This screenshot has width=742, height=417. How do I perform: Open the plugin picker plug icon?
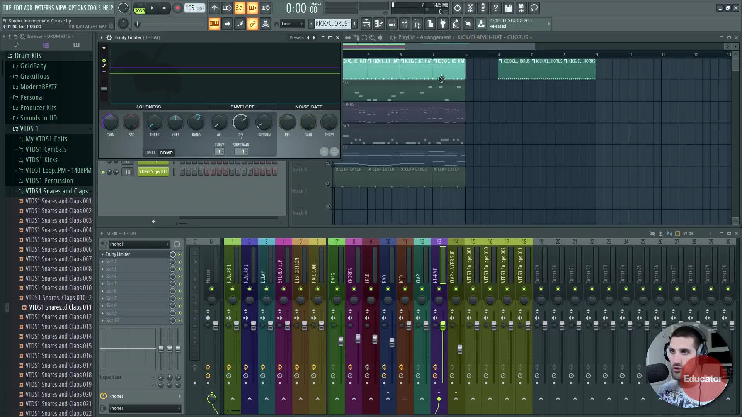[443, 24]
